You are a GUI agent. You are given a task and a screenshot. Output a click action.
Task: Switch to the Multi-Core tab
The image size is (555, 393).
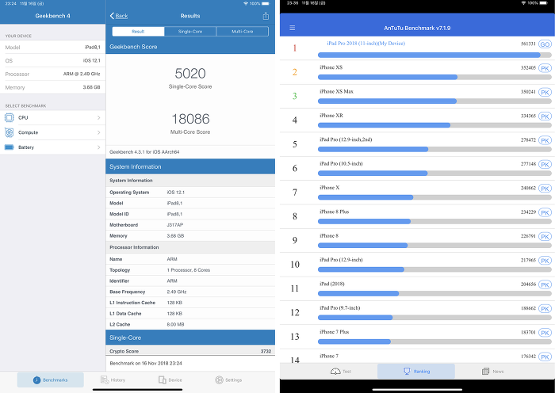[x=243, y=32]
